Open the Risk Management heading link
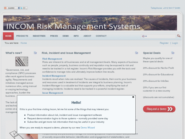 [x=52, y=59]
